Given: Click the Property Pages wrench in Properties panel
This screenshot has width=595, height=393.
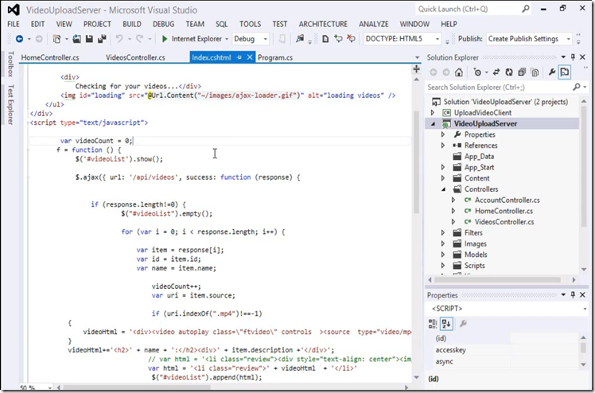Looking at the screenshot, I should tap(463, 324).
